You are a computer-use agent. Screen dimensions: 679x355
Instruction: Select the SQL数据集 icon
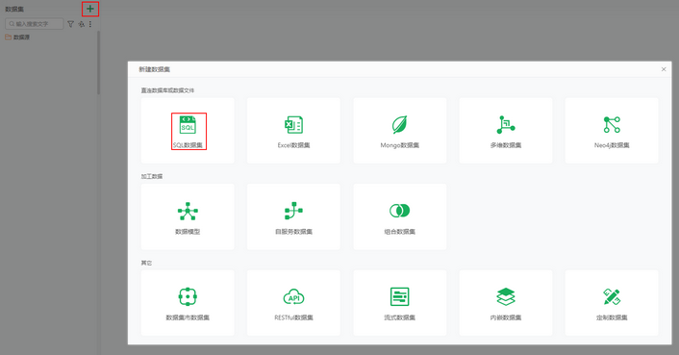[188, 125]
